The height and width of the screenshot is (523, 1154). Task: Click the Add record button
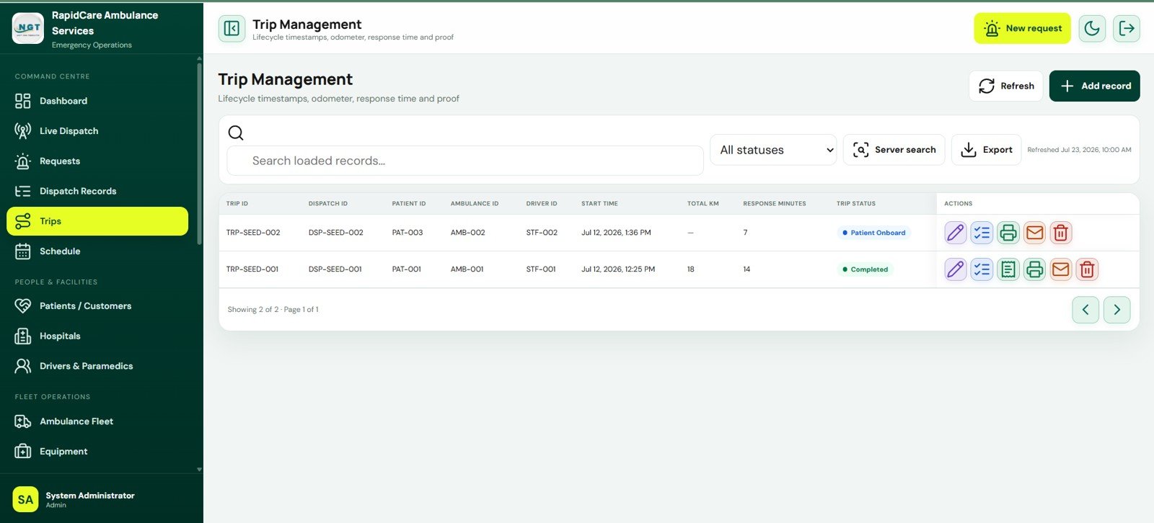(x=1094, y=86)
